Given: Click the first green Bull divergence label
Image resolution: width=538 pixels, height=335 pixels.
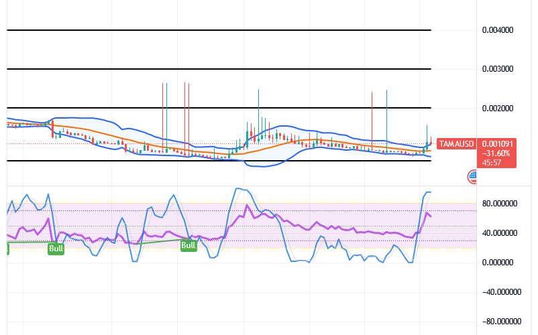Looking at the screenshot, I should coord(56,249).
